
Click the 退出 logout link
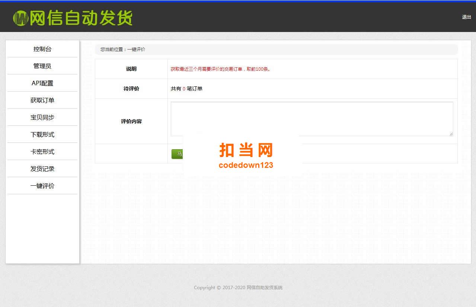click(x=466, y=17)
